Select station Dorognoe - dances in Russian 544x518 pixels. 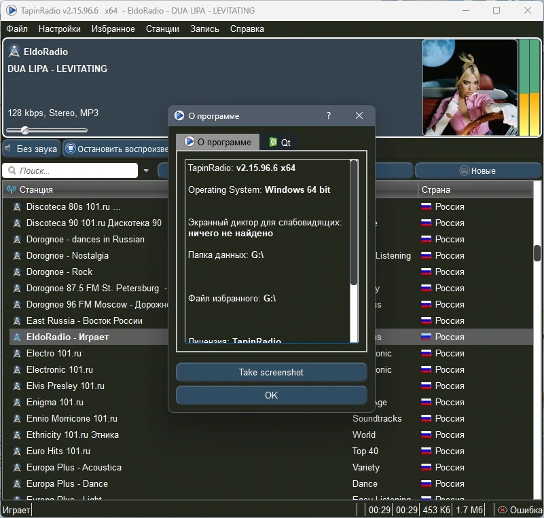(86, 239)
